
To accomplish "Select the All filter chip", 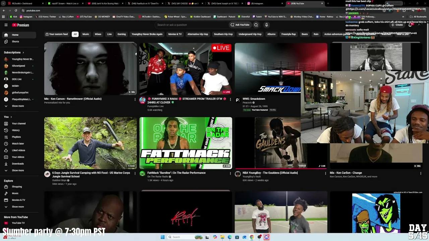I will click(75, 34).
